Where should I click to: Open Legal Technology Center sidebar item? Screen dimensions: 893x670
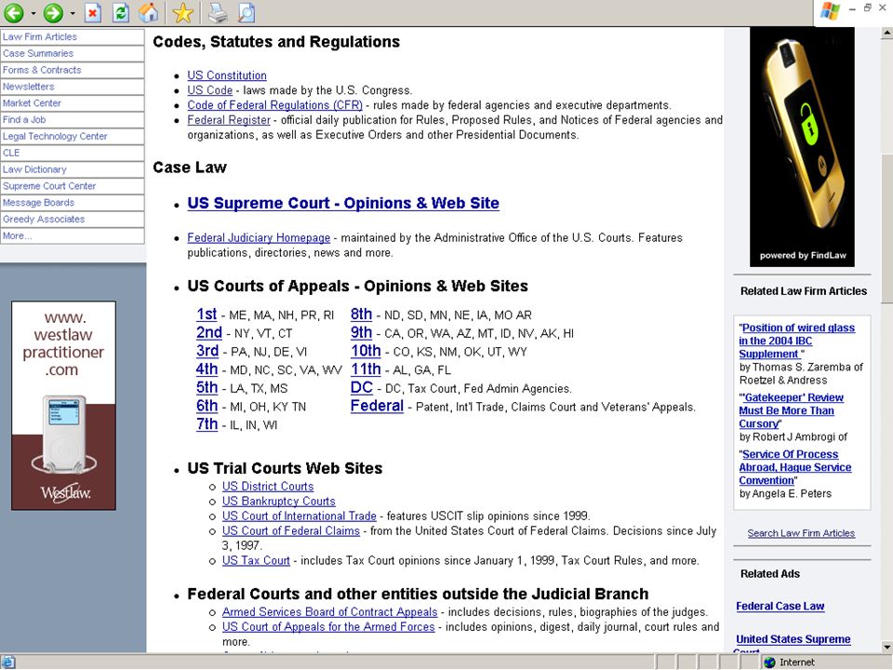point(72,136)
